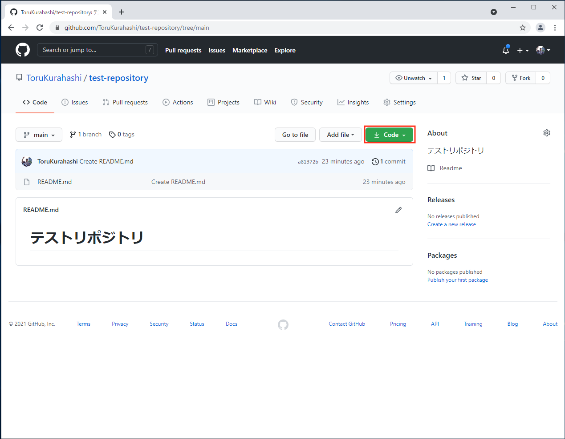Switch to the Settings tab
The image size is (565, 439).
tap(399, 102)
